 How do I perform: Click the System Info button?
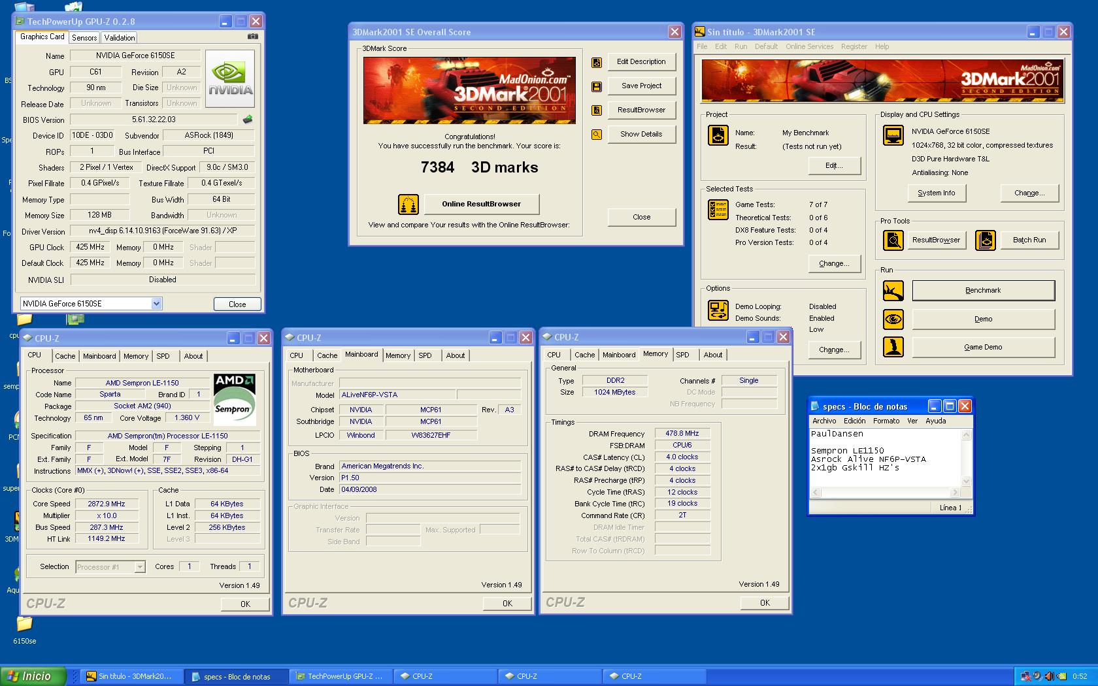tap(936, 193)
